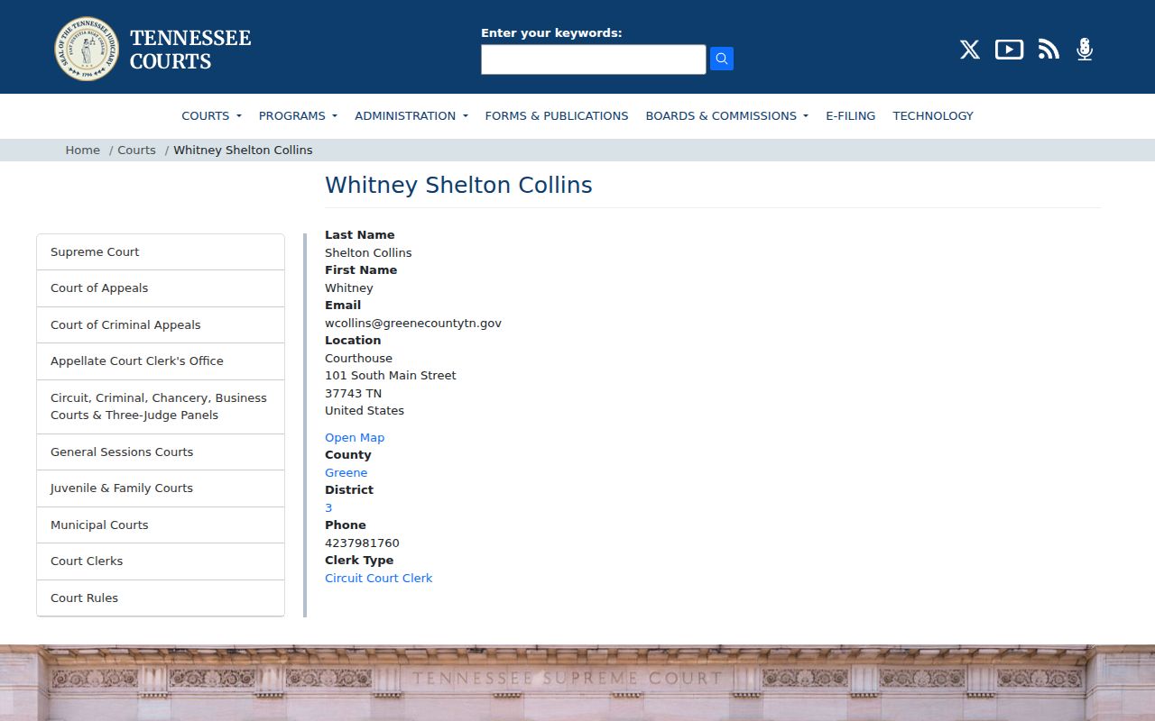Open the RSS feed icon
1155x721 pixels.
[1049, 50]
